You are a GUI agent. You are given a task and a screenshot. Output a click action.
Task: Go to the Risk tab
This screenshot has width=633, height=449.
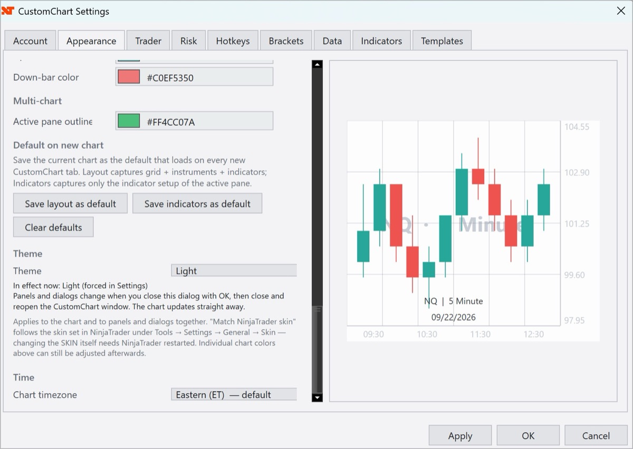coord(188,41)
